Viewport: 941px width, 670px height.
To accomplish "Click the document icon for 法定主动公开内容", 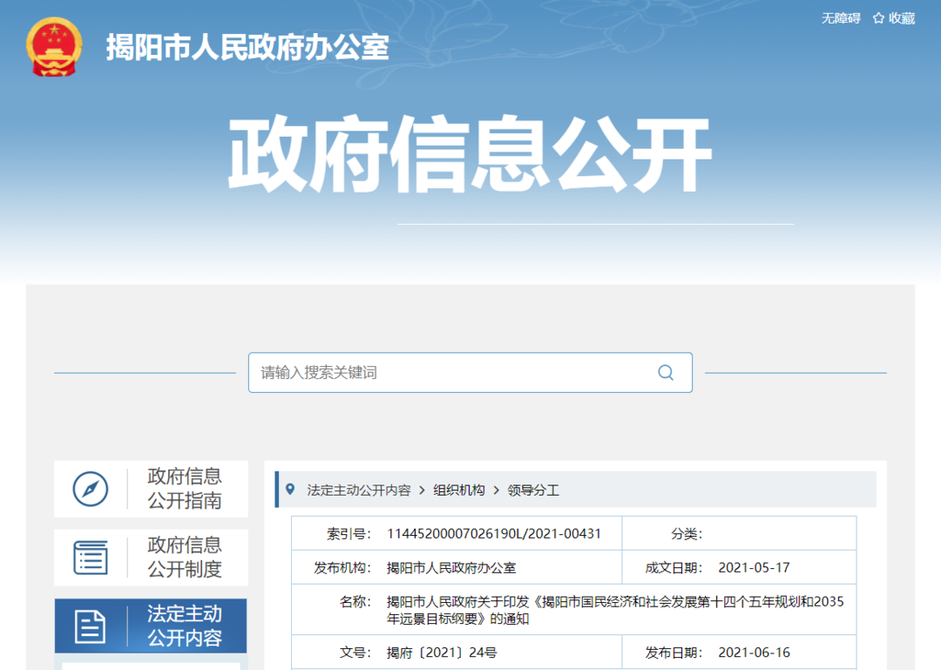I will [x=91, y=626].
